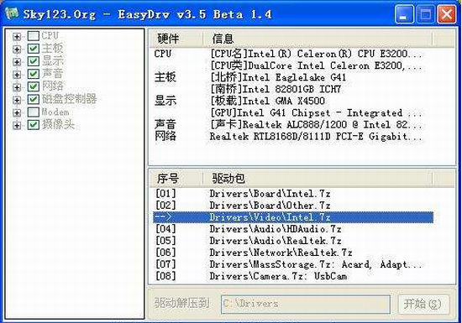Click the [北桥] Intel Eaglelake G41 row
Viewport: 462px width, 323px height.
click(293, 77)
